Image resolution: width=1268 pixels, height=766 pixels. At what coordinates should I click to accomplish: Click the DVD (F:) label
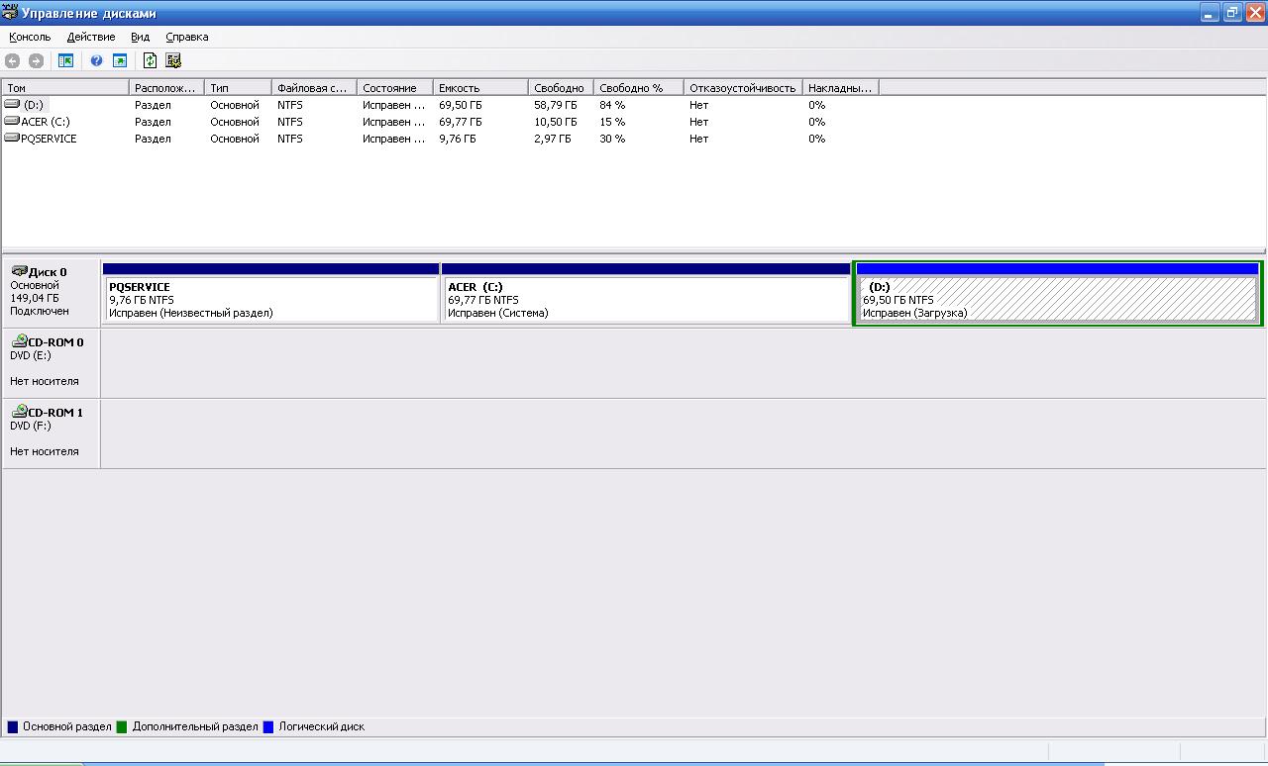30,426
